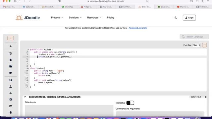Switch to the Options WordPress tab
Screen dimensions: 212x119
coord(29,7)
